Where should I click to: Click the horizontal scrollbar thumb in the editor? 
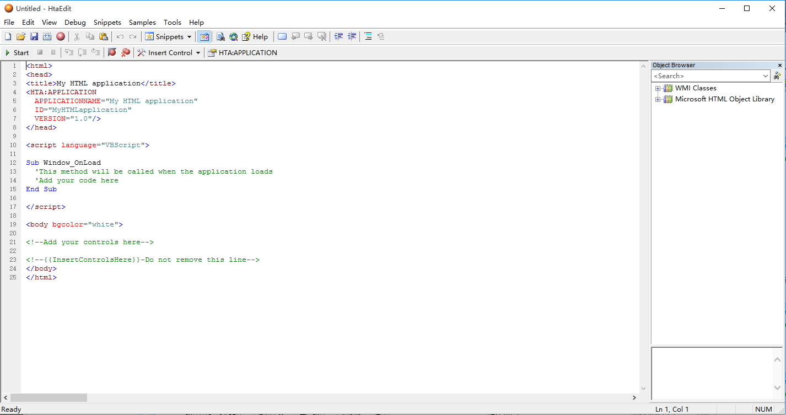coord(49,397)
